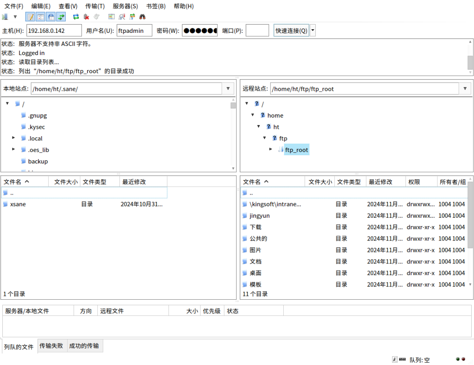The height and width of the screenshot is (365, 474).
Task: Open the 帮助(H) menu
Action: point(183,6)
